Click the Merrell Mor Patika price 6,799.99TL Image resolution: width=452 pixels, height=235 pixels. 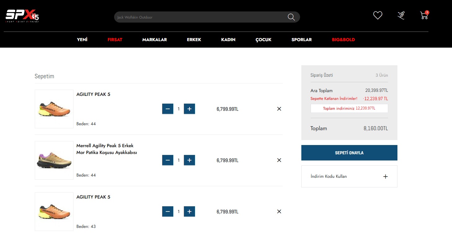tap(228, 160)
